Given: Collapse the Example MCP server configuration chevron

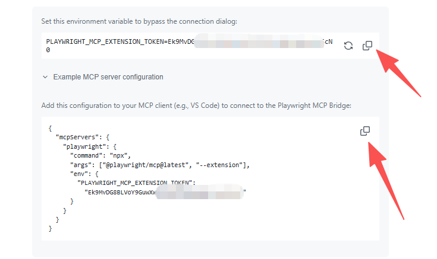Looking at the screenshot, I should click(x=45, y=77).
